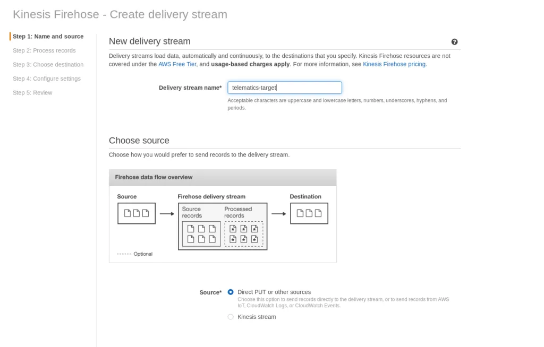This screenshot has height=347, width=544.
Task: Follow the Kinesis Firehose pricing link
Action: [x=394, y=64]
